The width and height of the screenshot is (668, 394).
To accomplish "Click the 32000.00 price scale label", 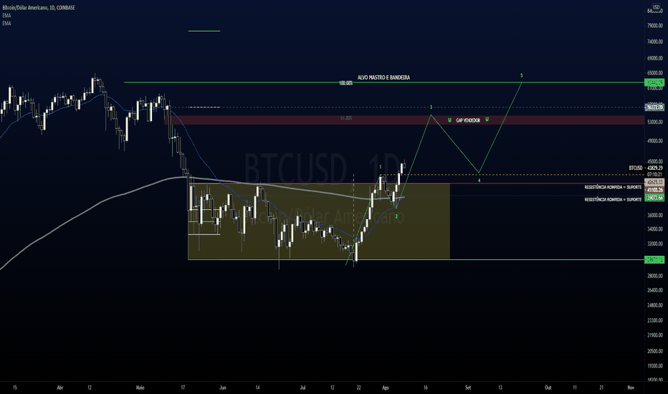I will (655, 244).
